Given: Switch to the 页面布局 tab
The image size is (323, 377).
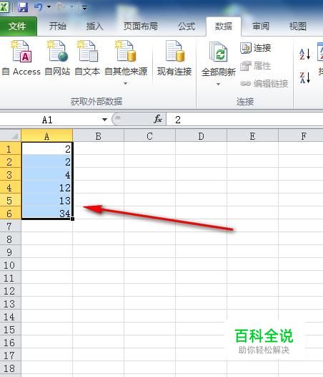Looking at the screenshot, I should (x=141, y=27).
